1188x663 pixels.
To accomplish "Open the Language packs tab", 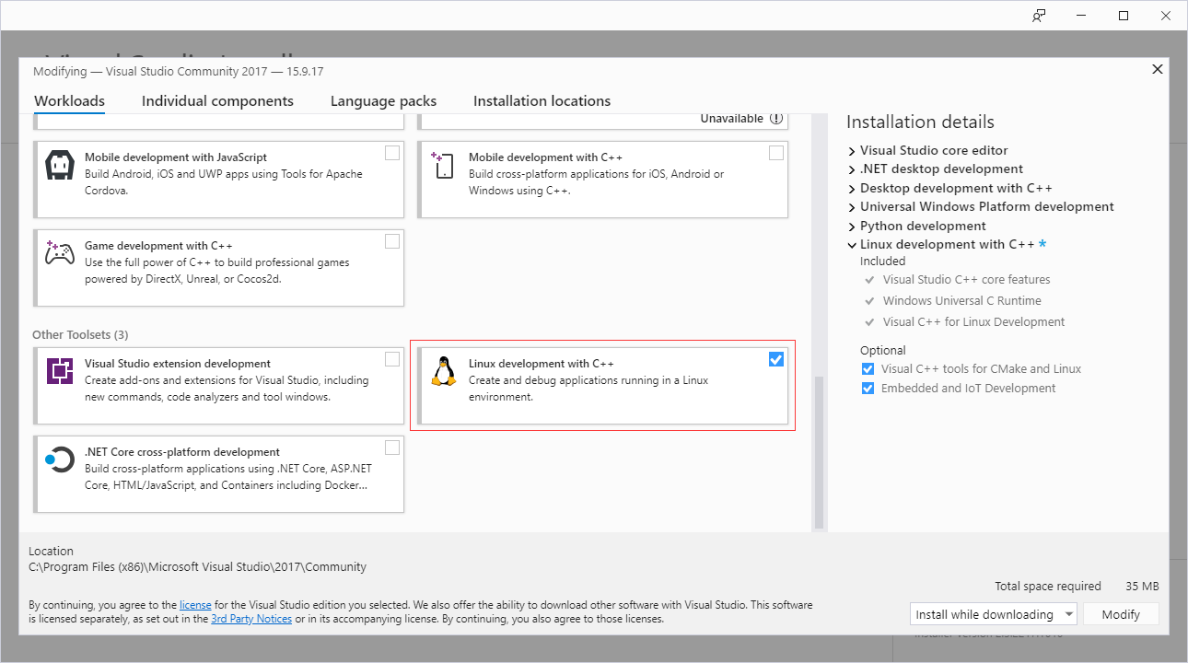I will tap(383, 101).
